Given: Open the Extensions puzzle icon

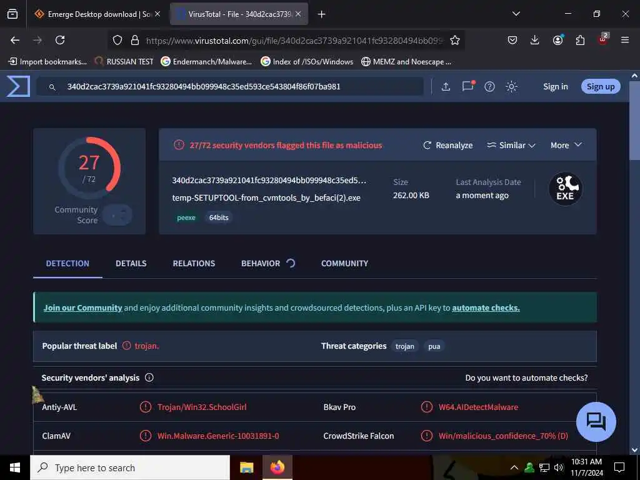Looking at the screenshot, I should (580, 40).
